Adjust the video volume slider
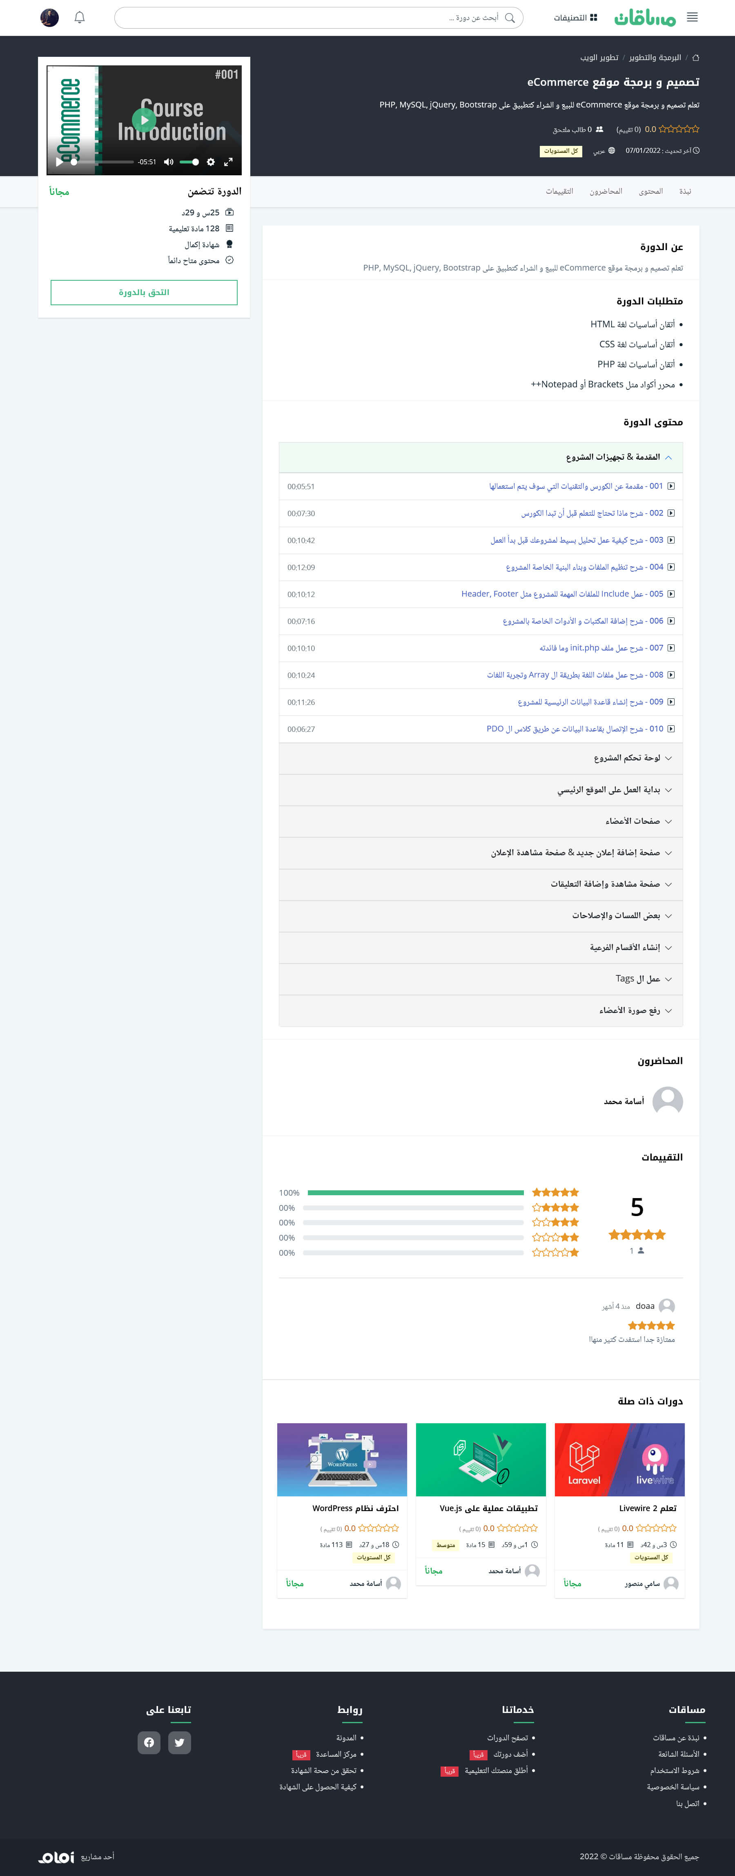 (x=189, y=162)
